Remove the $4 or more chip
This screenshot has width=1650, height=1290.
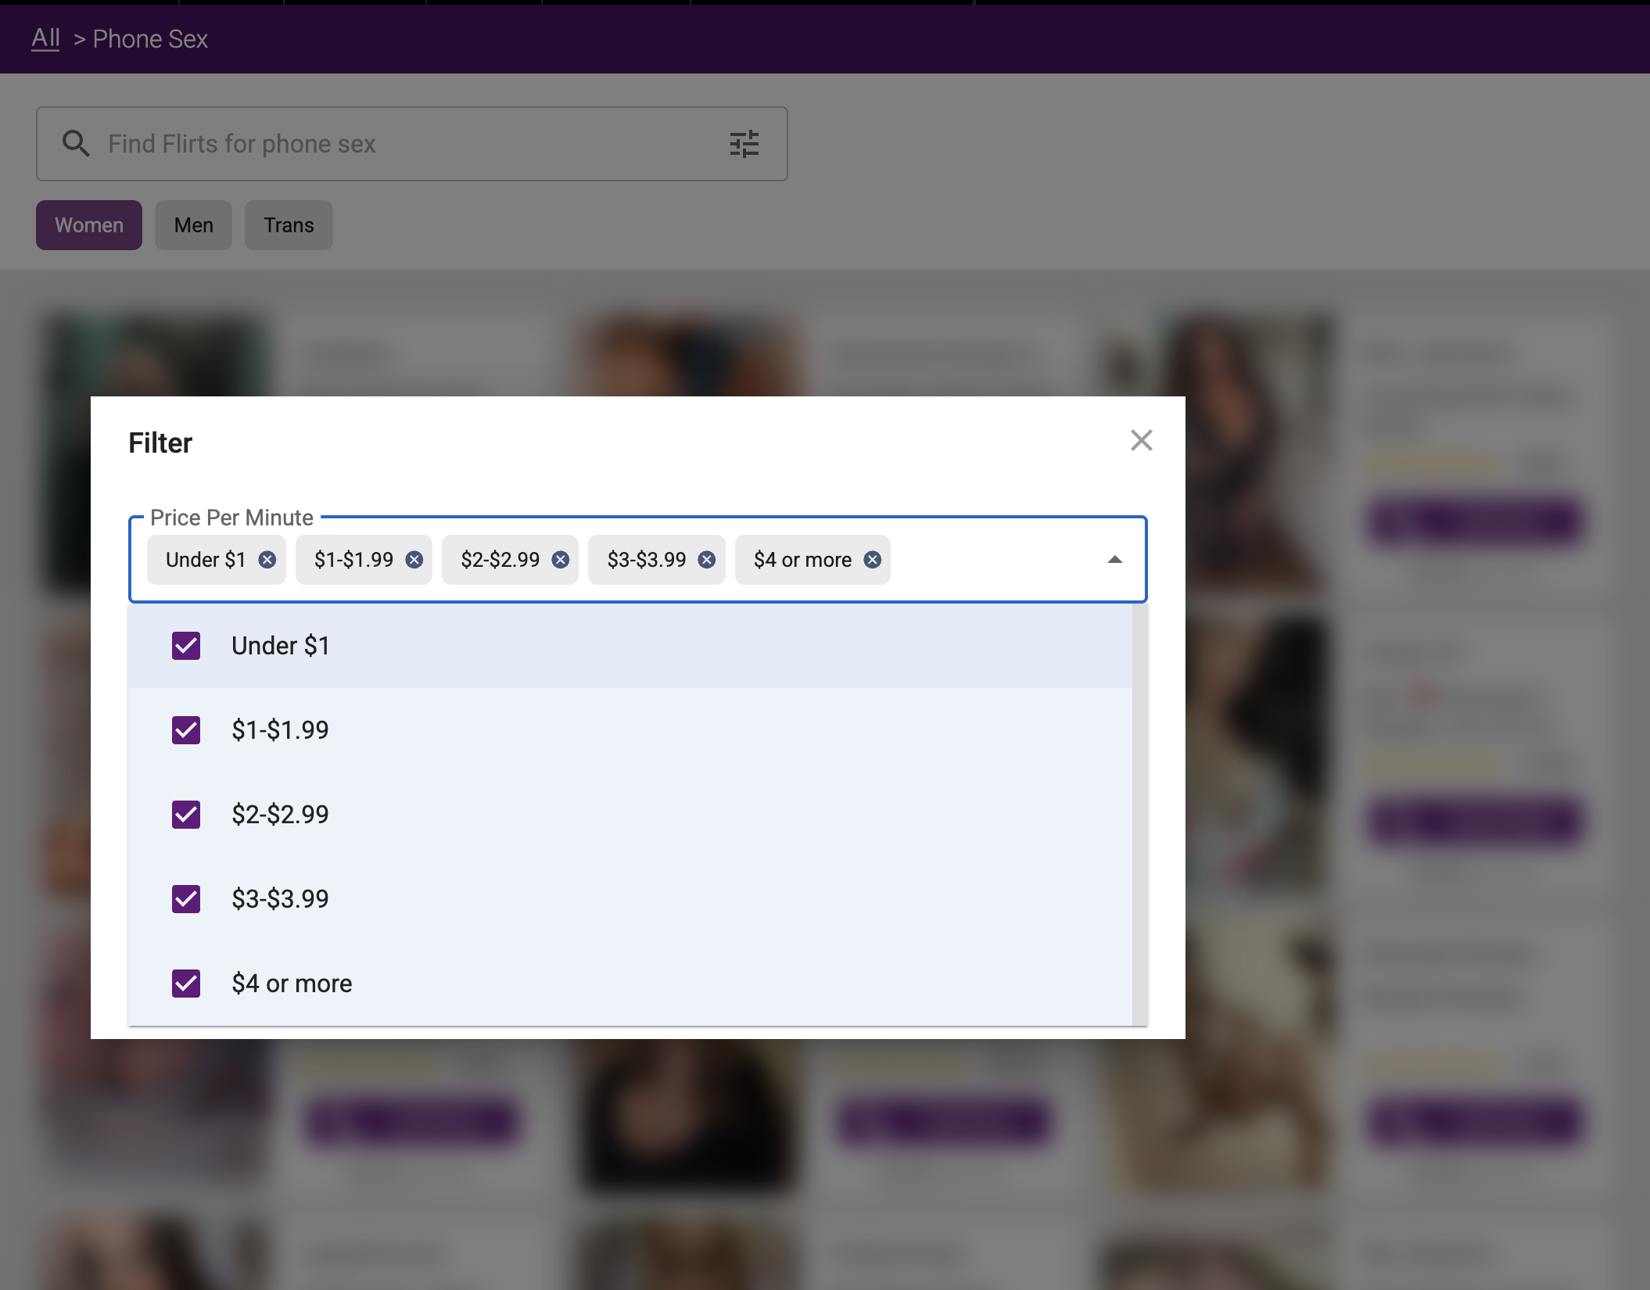pos(873,560)
